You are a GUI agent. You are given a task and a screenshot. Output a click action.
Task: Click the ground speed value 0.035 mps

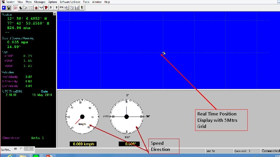click(17, 42)
